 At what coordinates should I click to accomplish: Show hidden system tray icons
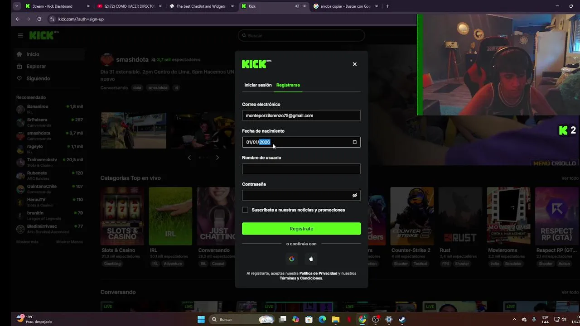[515, 320]
